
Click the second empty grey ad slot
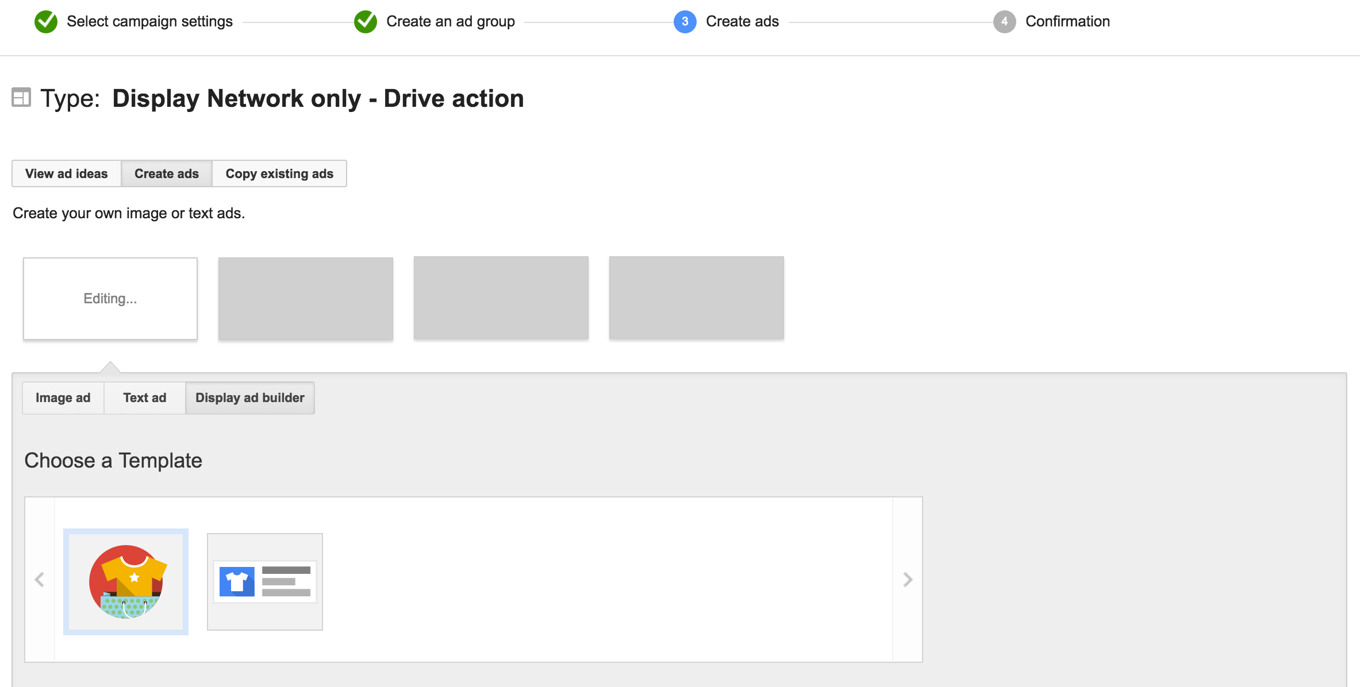(306, 299)
